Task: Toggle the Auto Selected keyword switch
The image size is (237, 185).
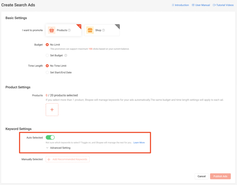Action: 50,137
